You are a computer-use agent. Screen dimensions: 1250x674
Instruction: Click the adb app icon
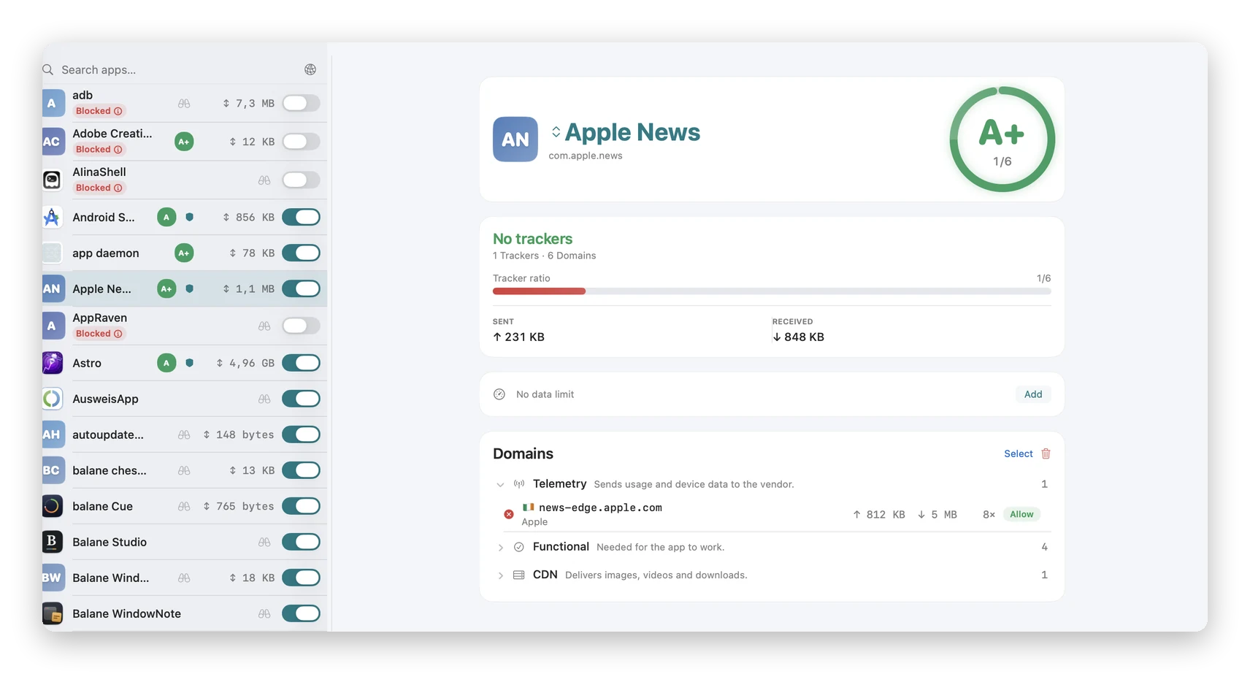53,103
